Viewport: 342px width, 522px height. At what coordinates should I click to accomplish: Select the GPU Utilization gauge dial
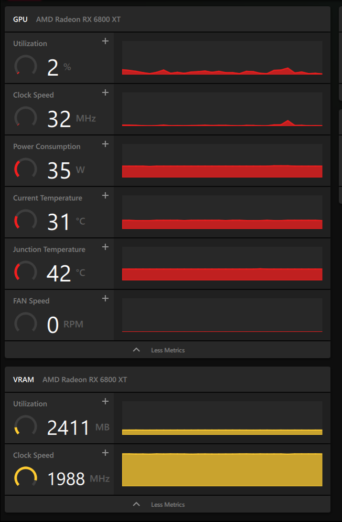point(26,66)
